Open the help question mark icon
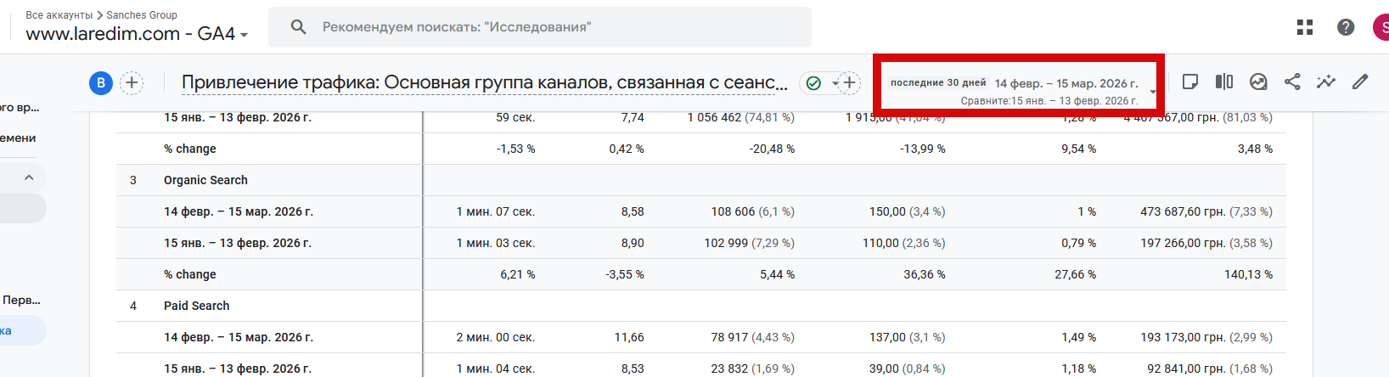1389x377 pixels. [1346, 27]
